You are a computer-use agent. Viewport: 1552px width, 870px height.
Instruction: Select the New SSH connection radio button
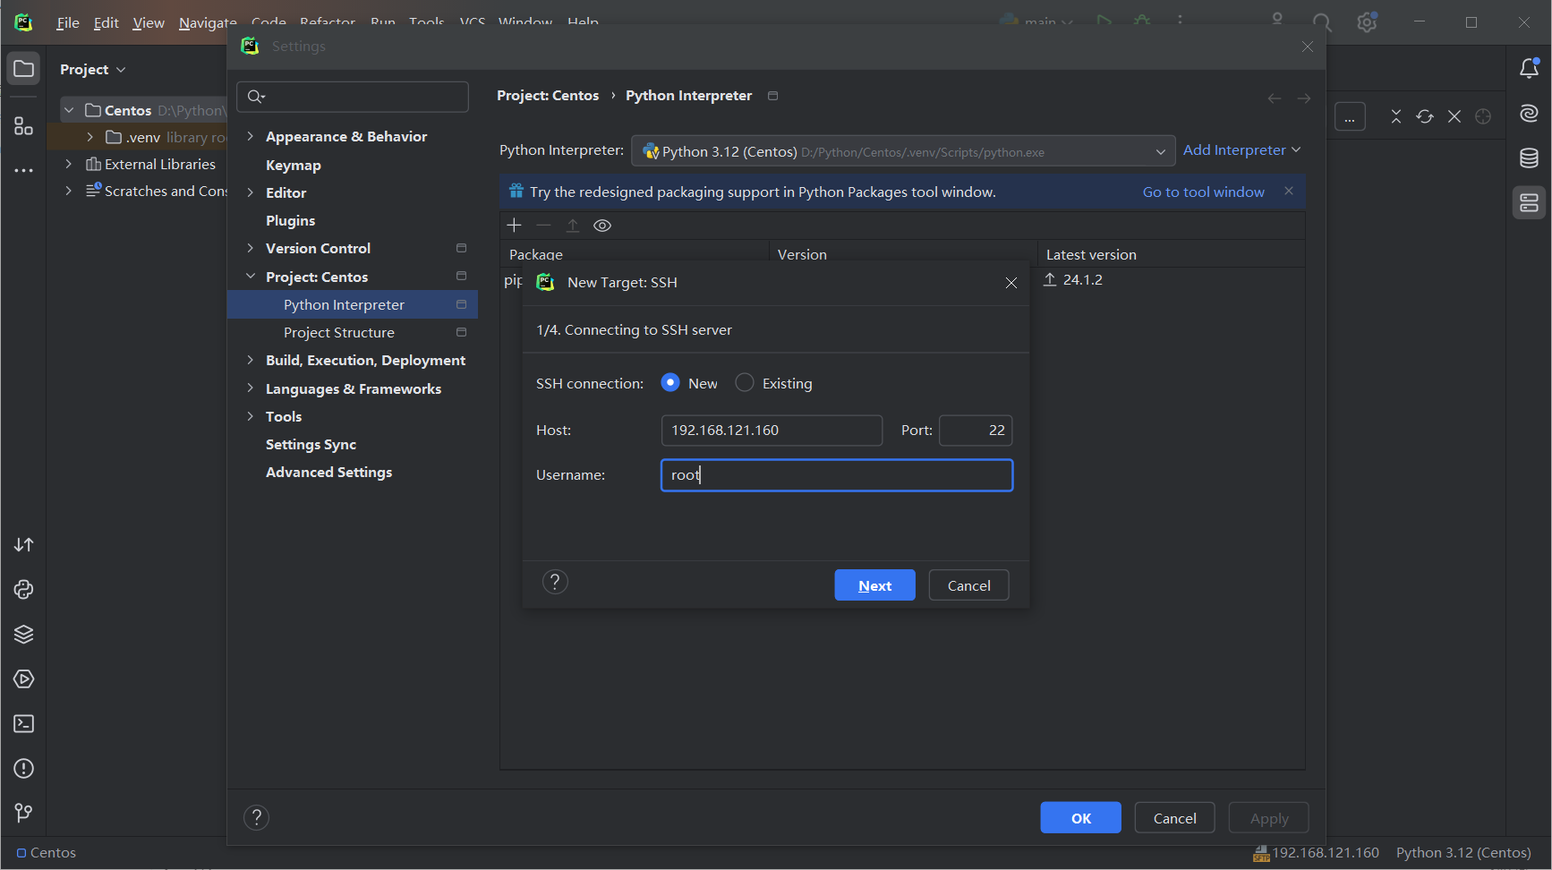click(x=670, y=383)
